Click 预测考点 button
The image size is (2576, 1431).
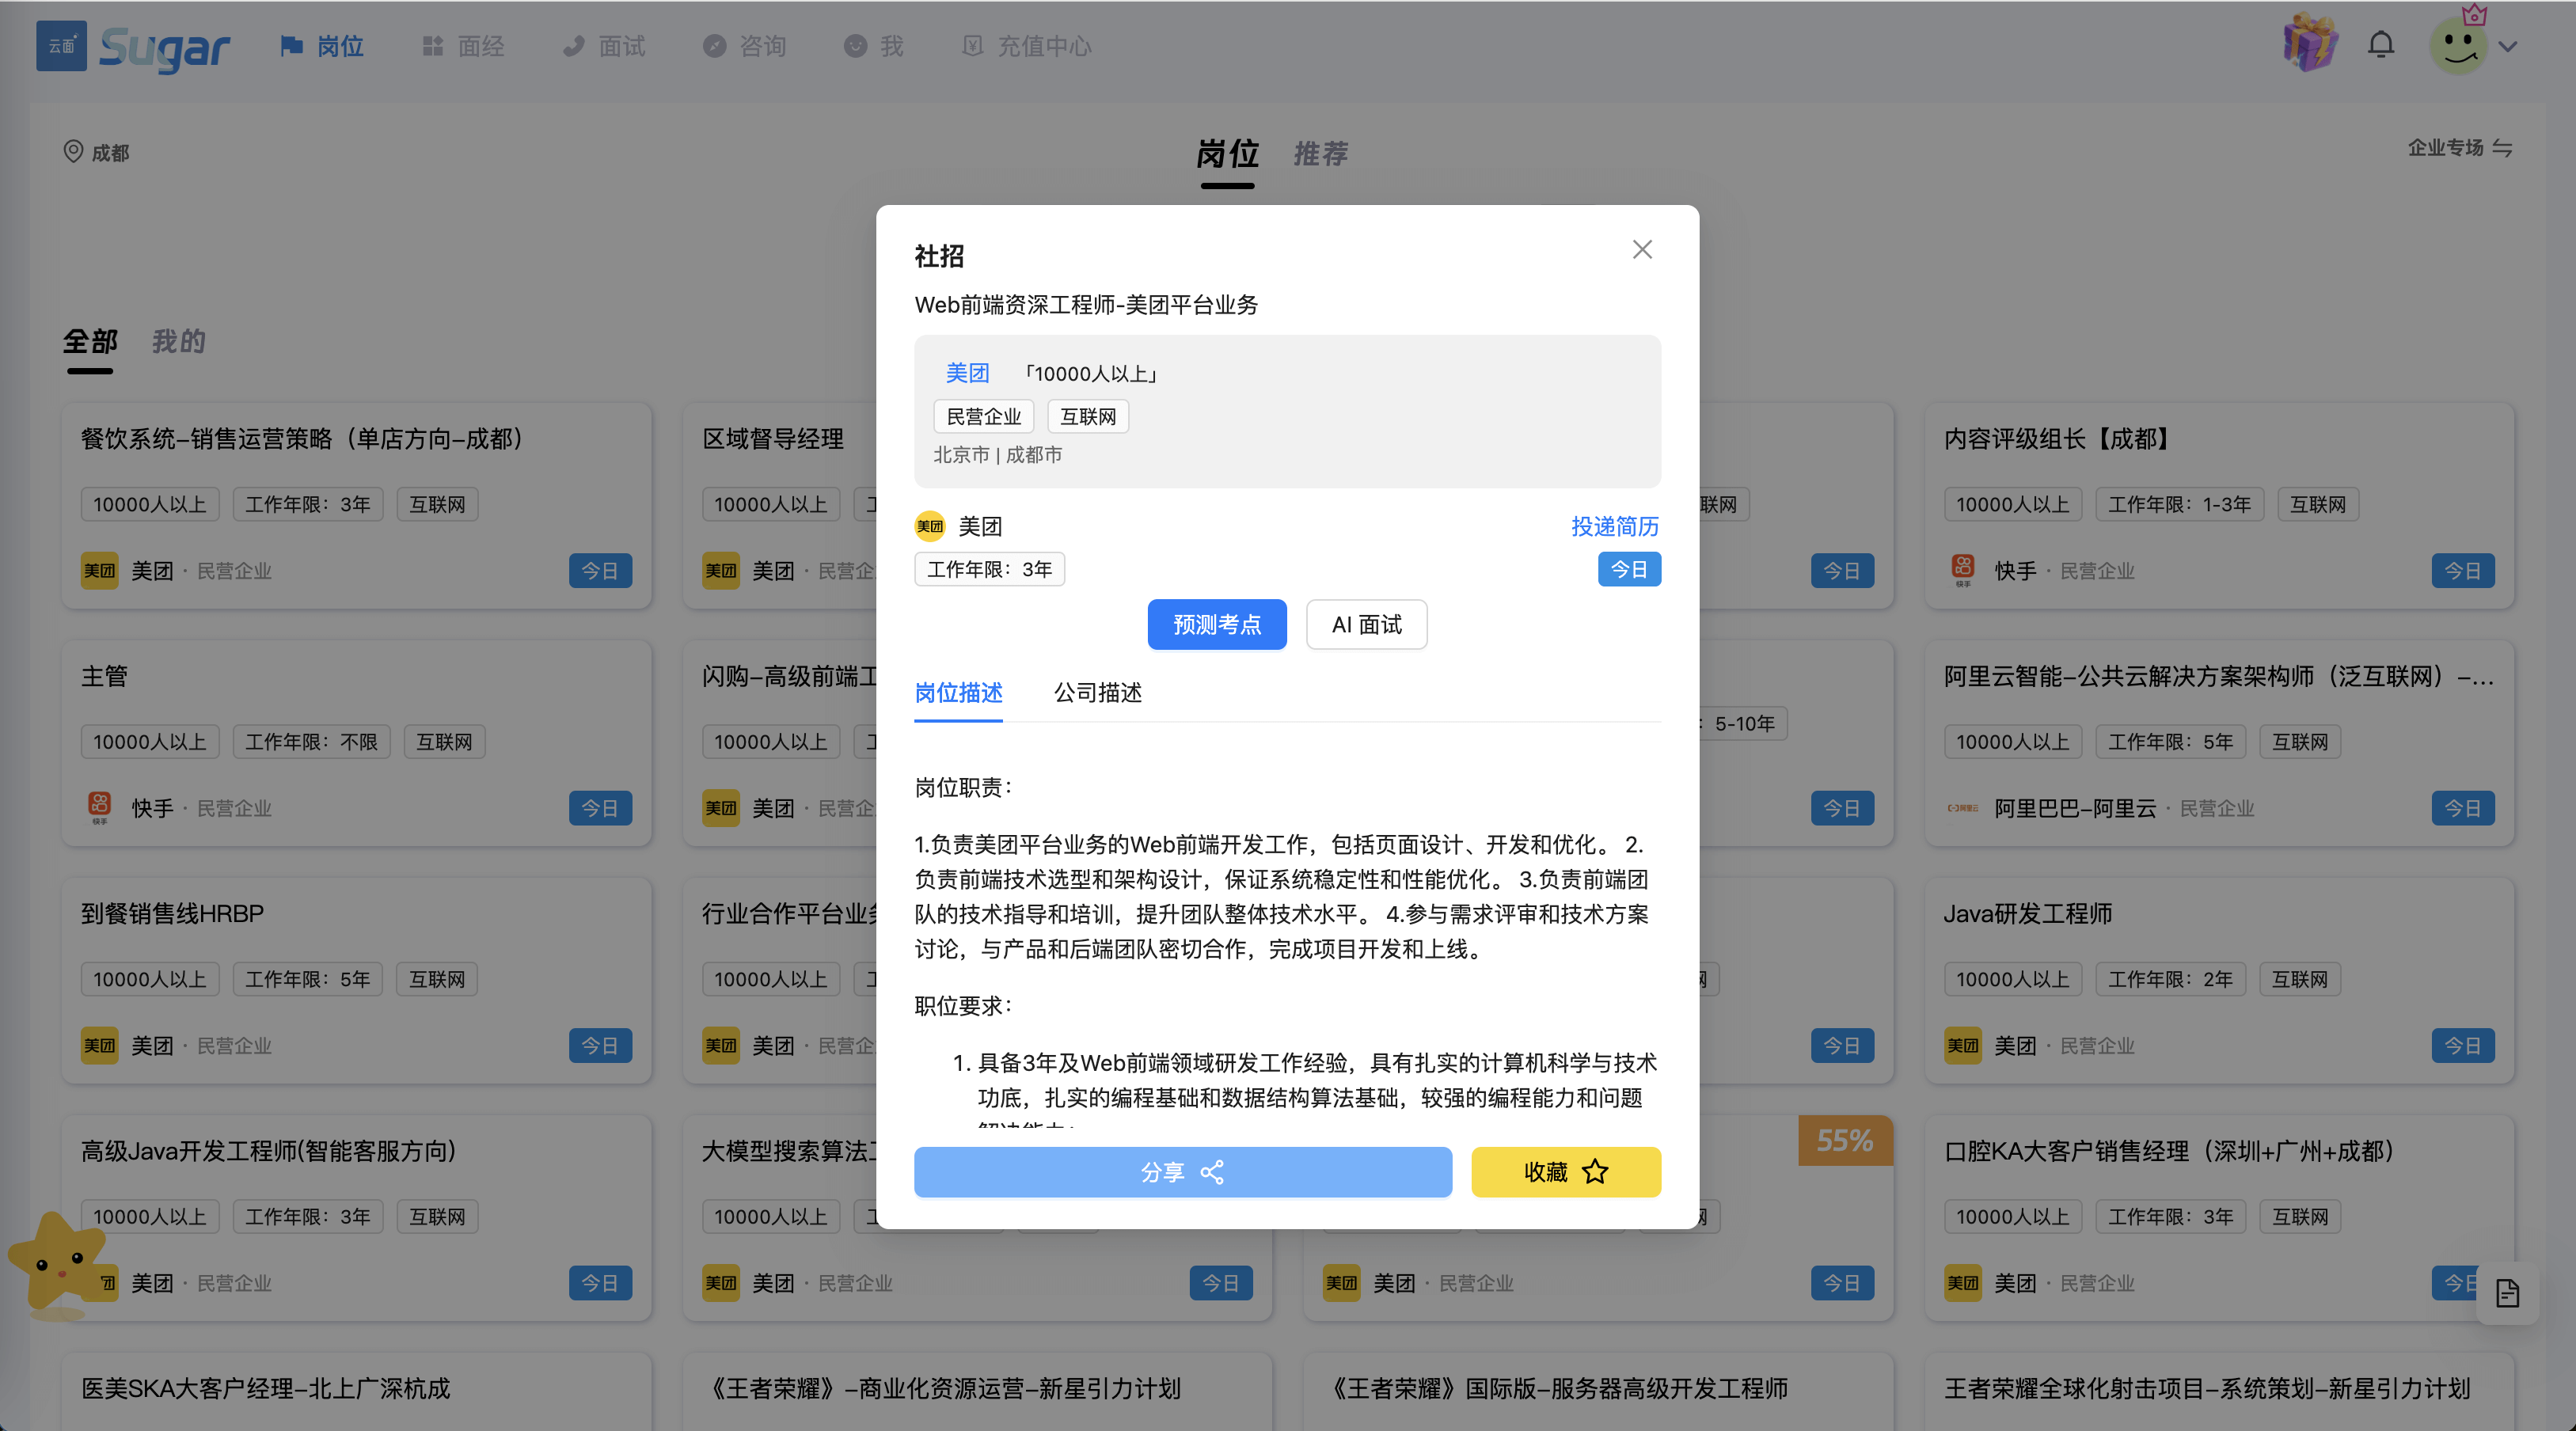(x=1217, y=624)
